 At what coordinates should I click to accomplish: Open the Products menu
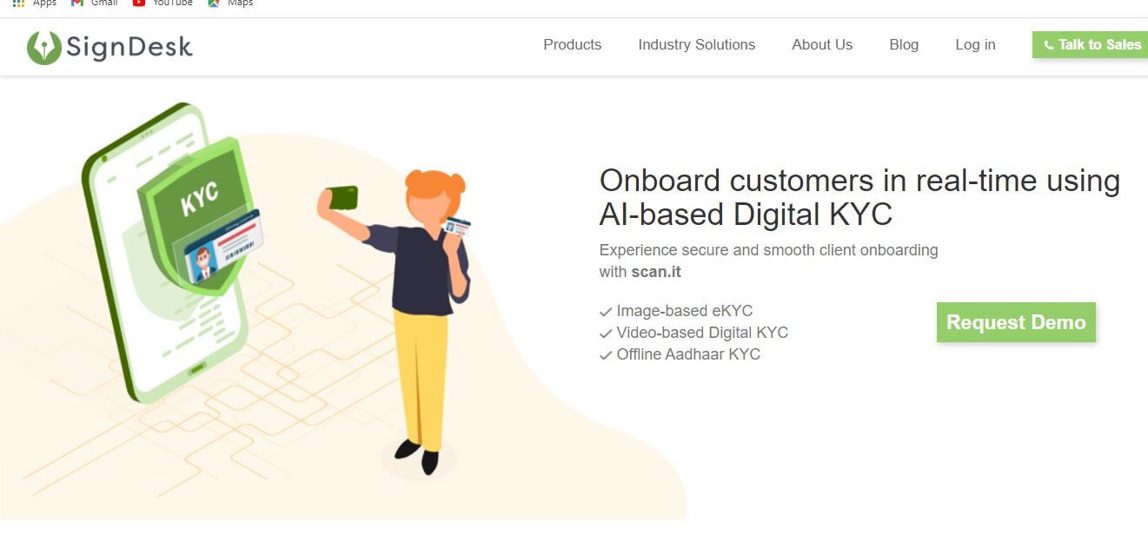572,45
